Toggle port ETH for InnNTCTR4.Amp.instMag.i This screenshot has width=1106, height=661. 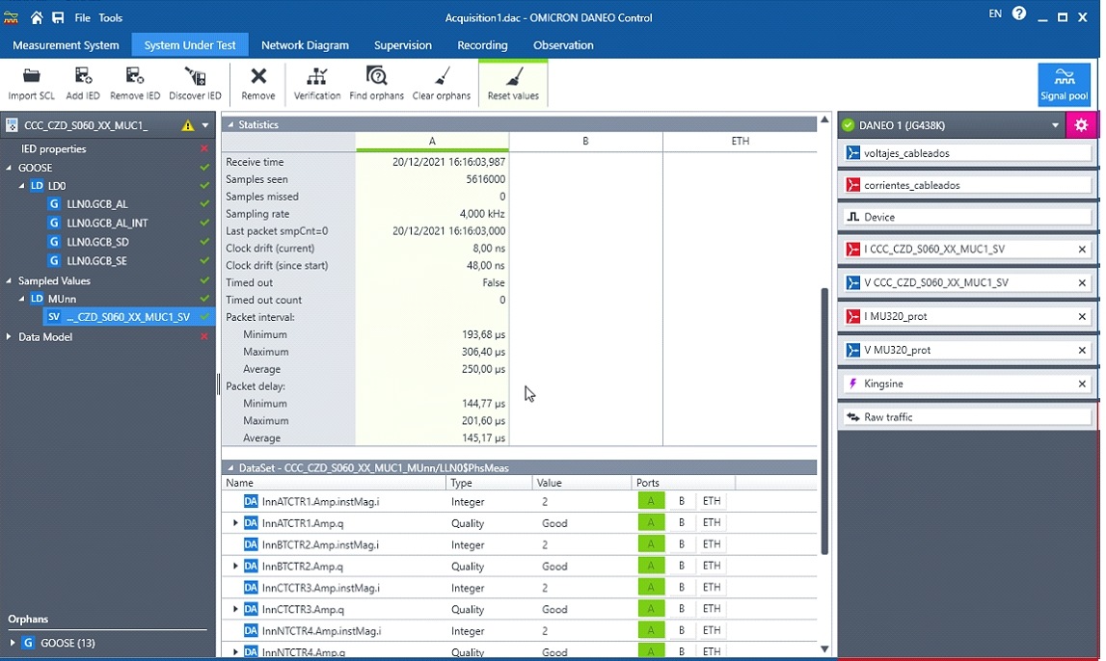click(x=712, y=630)
